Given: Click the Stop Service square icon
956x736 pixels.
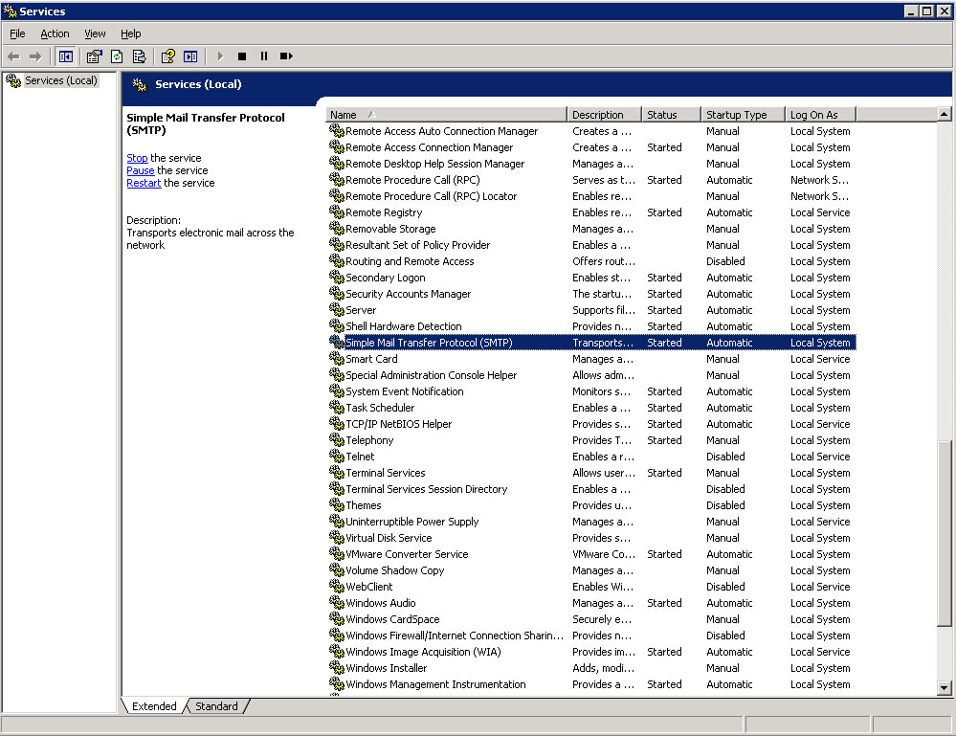Looking at the screenshot, I should point(242,56).
